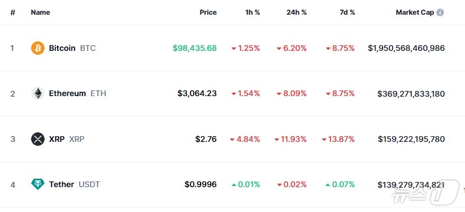465x212 pixels.
Task: Sort by the # rank column
Action: click(12, 12)
